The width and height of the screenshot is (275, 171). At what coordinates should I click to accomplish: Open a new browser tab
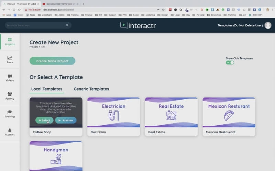point(84,4)
